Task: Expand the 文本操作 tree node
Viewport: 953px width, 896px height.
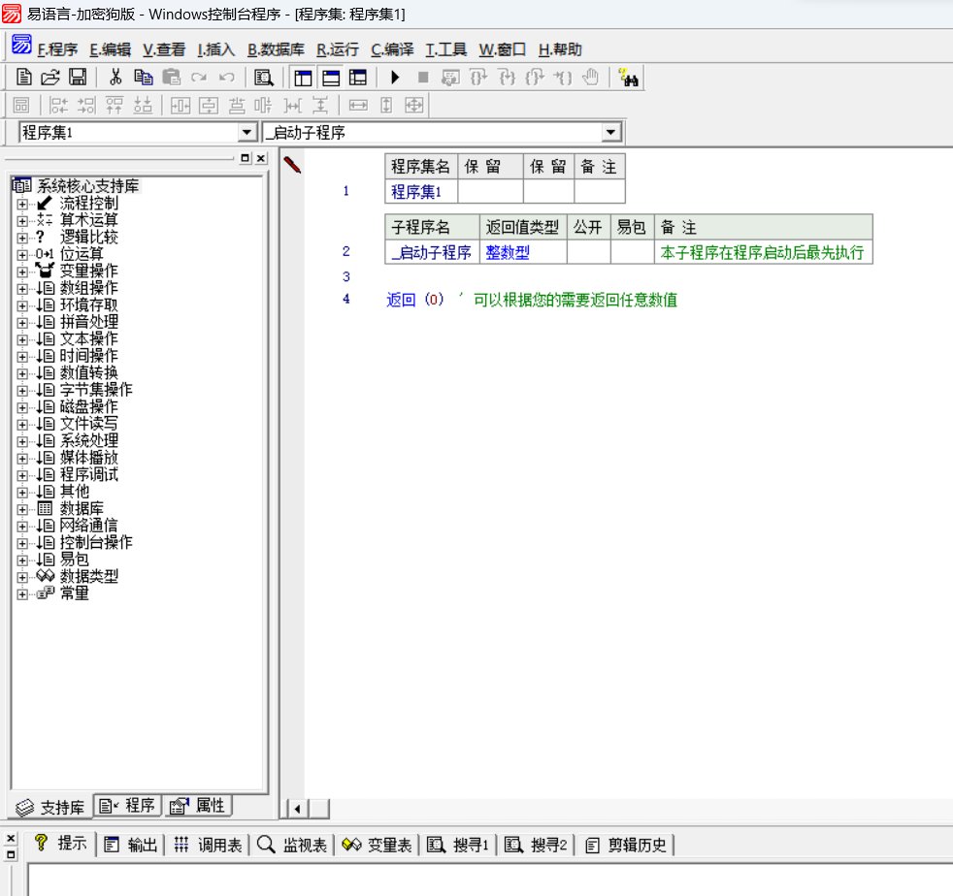Action: click(22, 339)
